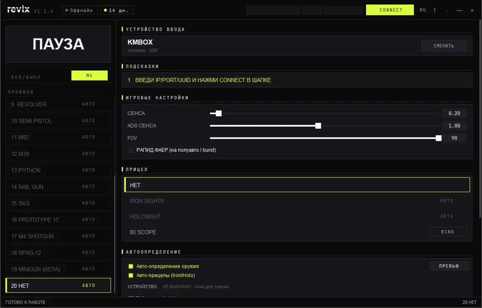This screenshot has height=308, width=482.
Task: Select profile 19 MINIGUN (BETA)
Action: coord(58,269)
